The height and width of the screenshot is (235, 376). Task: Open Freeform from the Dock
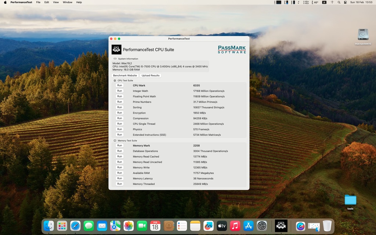(x=208, y=226)
